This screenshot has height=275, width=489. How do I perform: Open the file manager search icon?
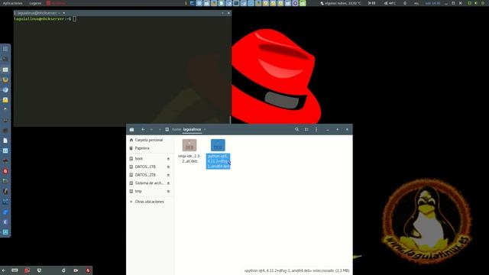tap(296, 129)
